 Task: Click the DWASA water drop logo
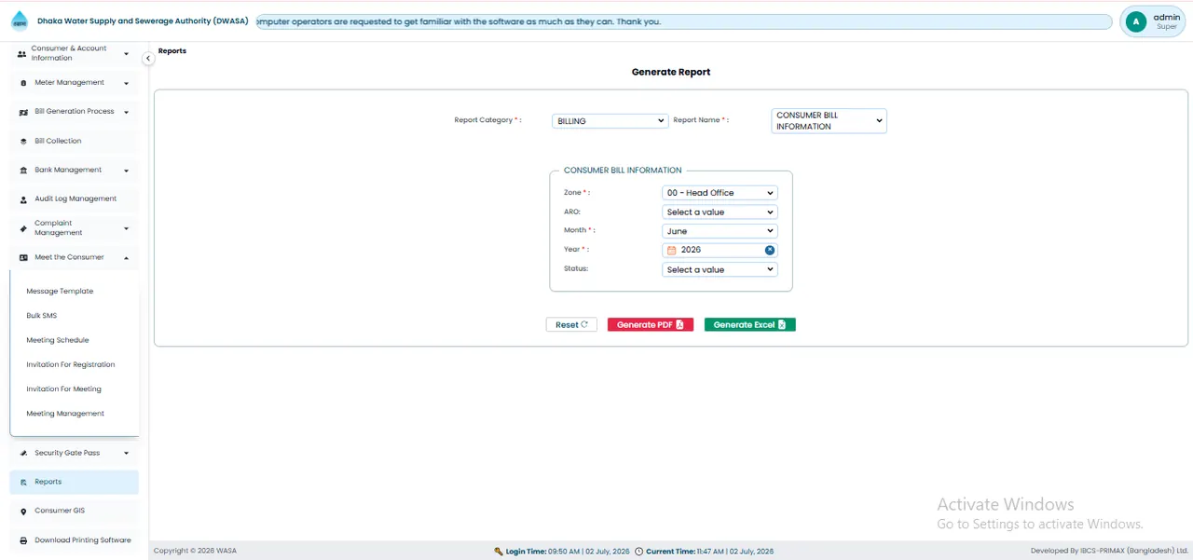tap(20, 20)
